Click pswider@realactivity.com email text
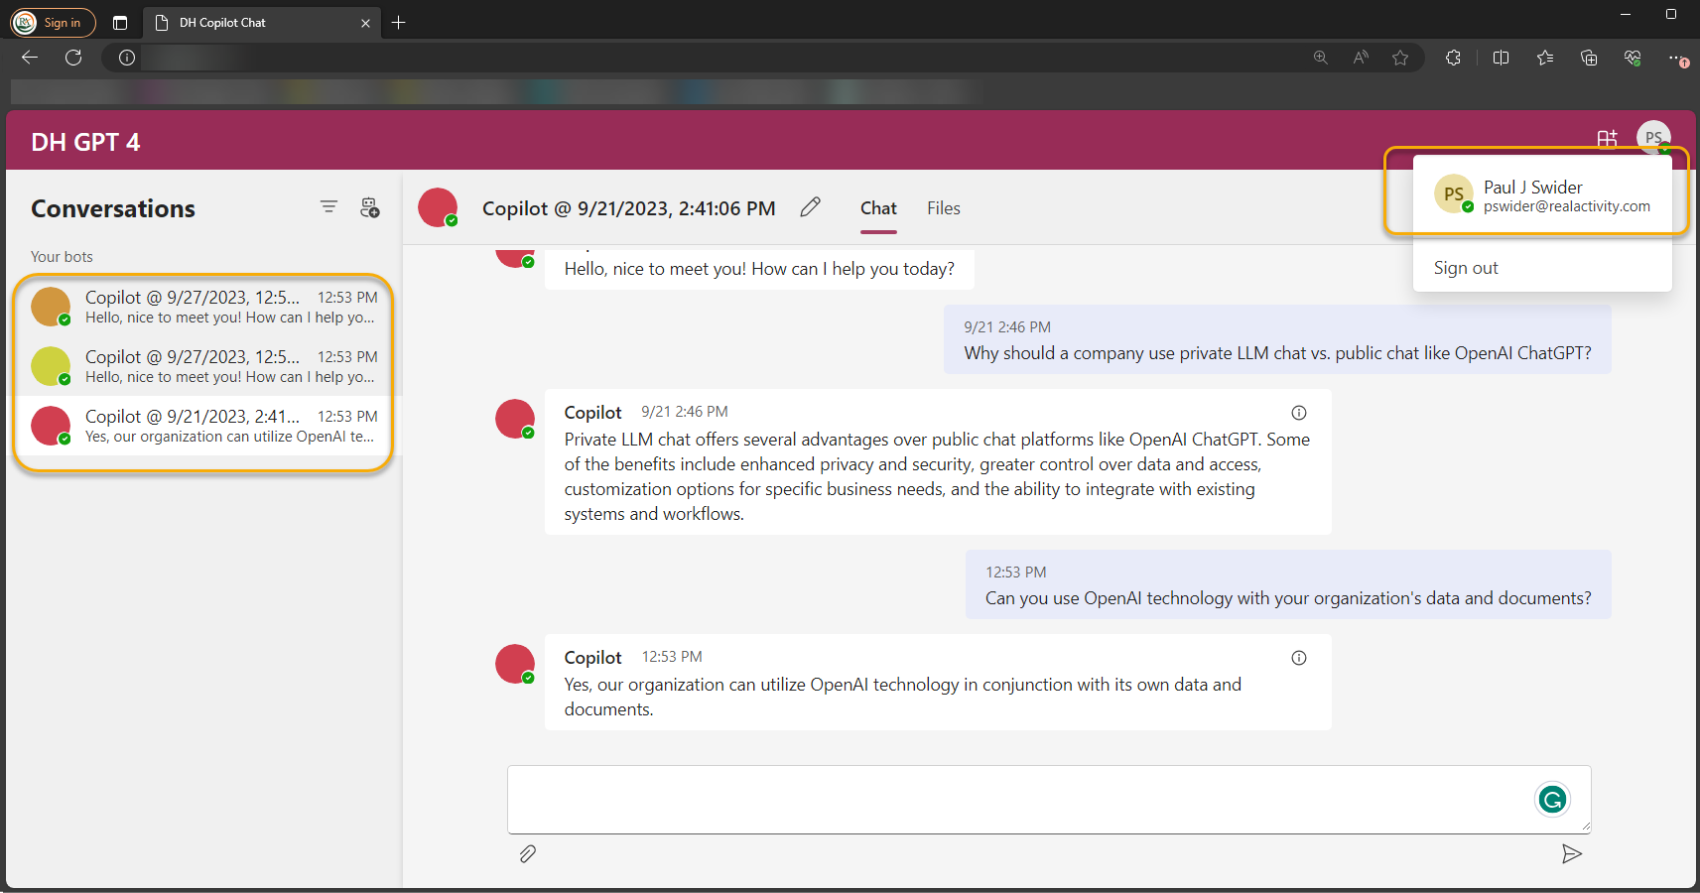1700x893 pixels. [1567, 206]
